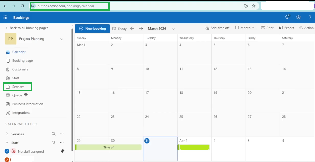
Task: Select the March 14 calendar cell
Action: coord(297,77)
